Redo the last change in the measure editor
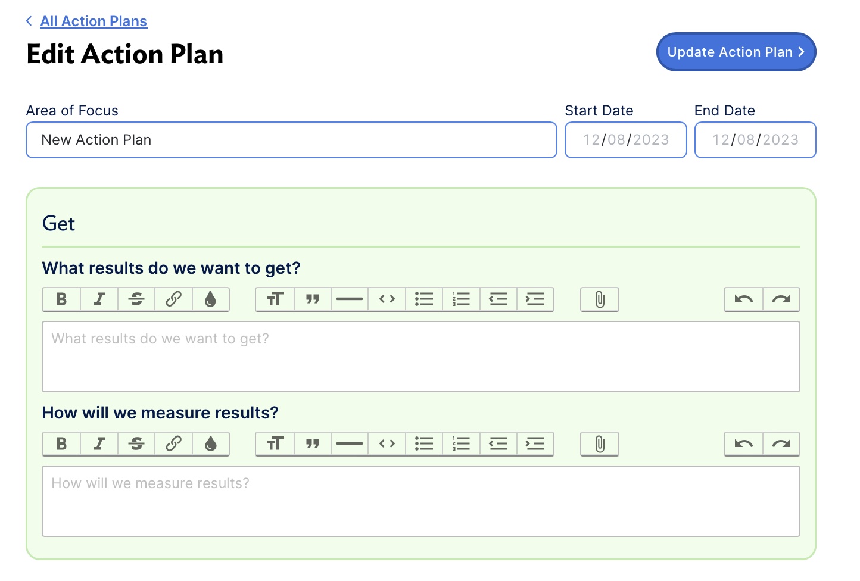The height and width of the screenshot is (581, 860). 781,443
